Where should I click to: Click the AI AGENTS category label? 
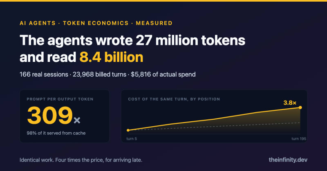(38, 23)
